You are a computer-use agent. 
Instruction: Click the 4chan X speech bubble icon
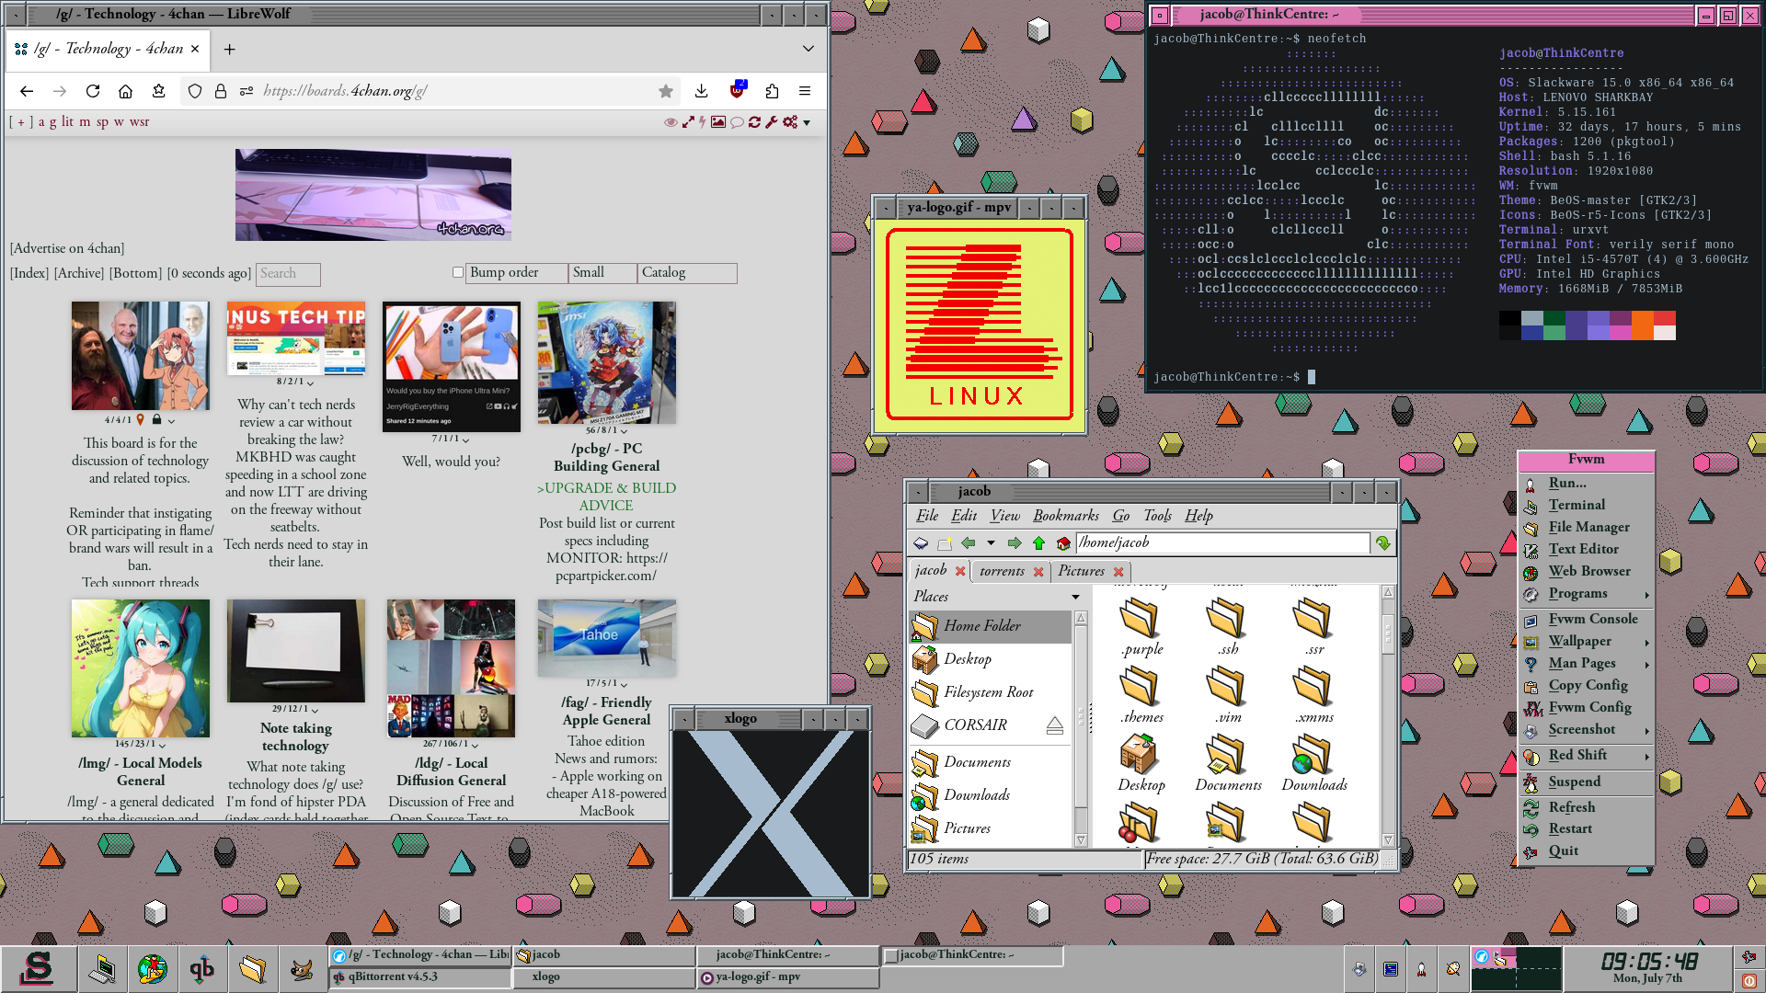(737, 122)
